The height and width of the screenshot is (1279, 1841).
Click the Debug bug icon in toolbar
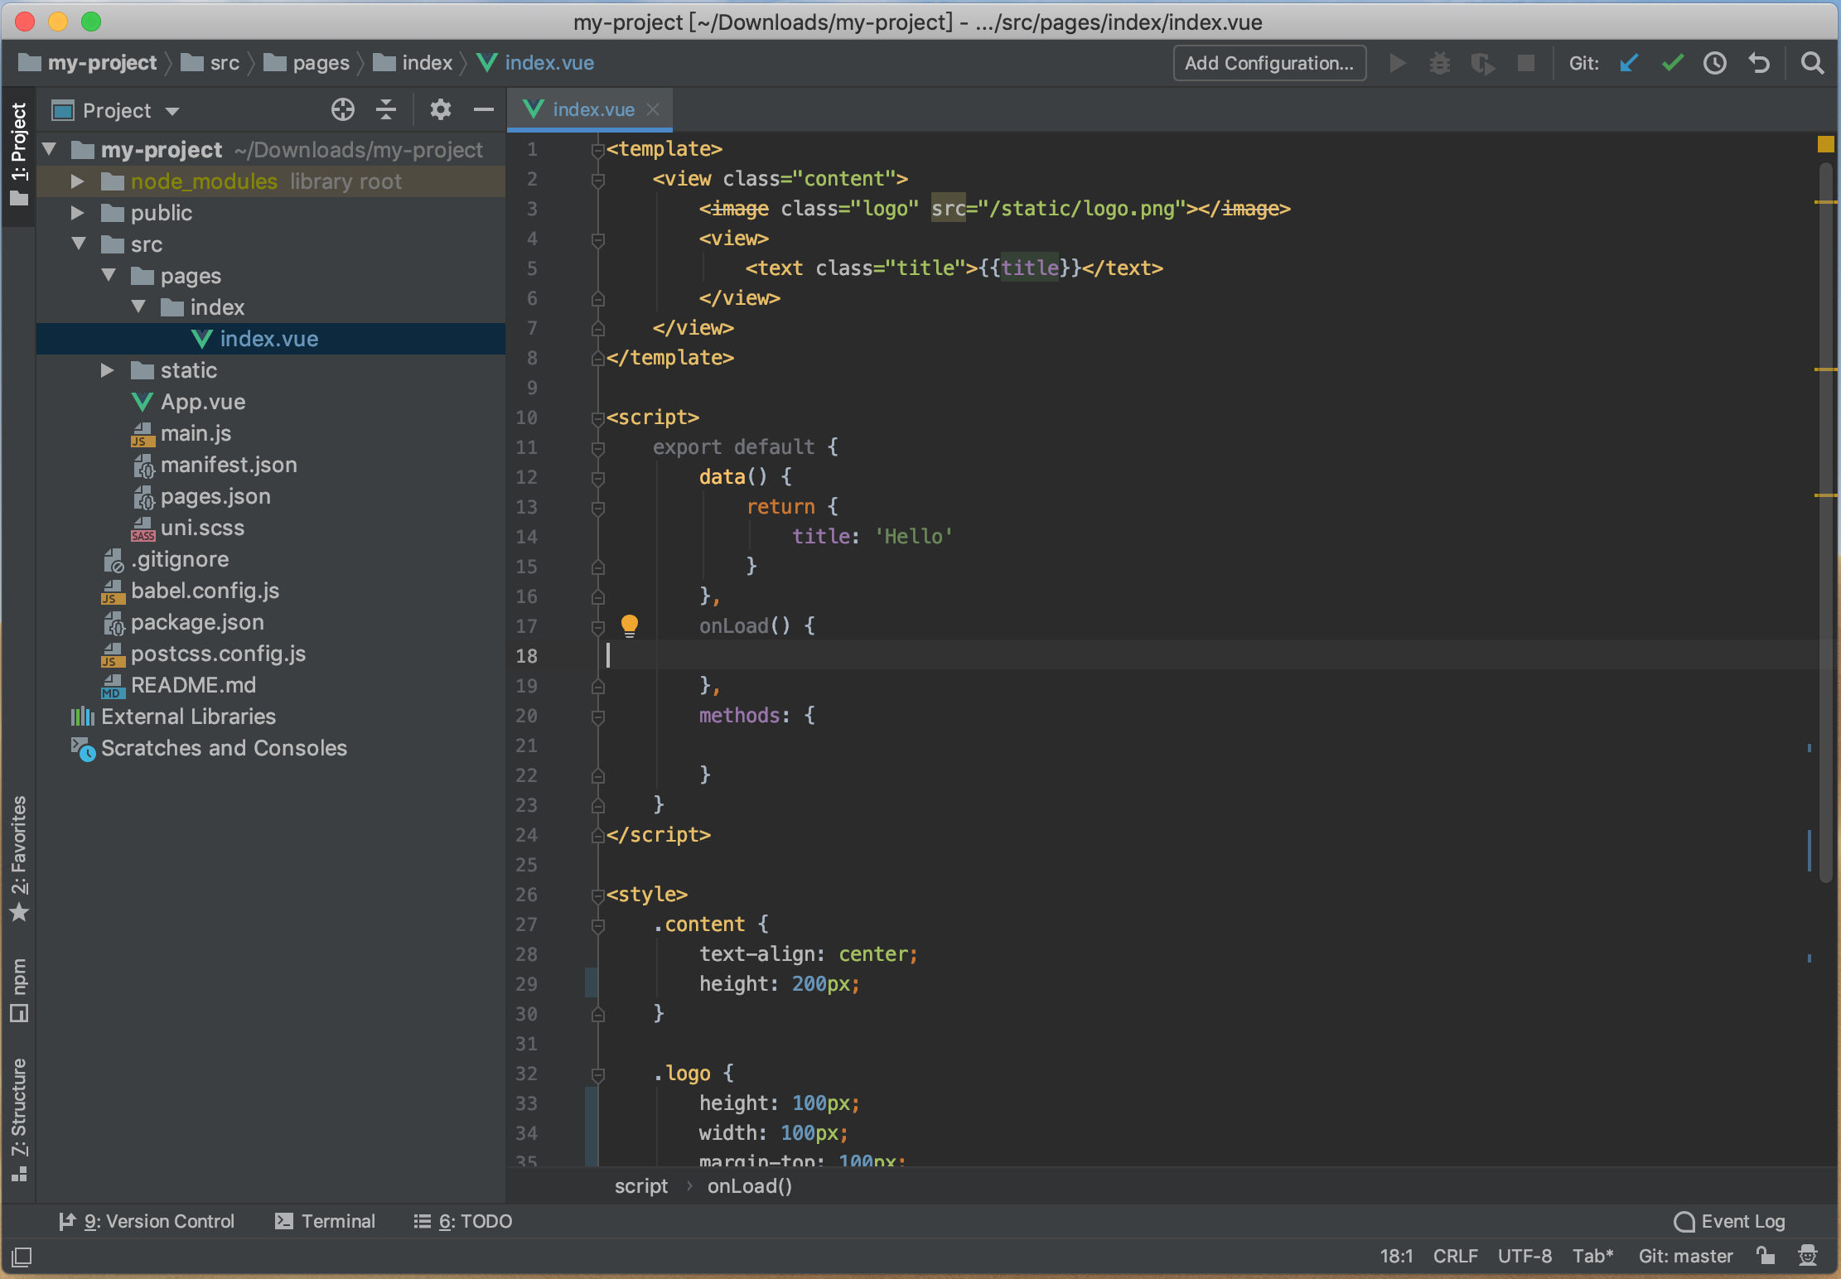(x=1440, y=63)
